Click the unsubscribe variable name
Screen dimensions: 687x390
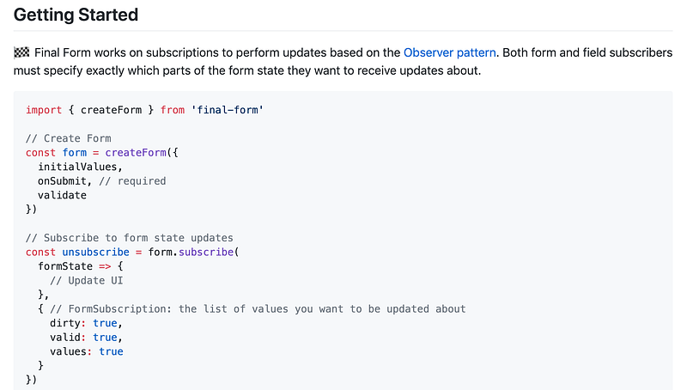[95, 253]
